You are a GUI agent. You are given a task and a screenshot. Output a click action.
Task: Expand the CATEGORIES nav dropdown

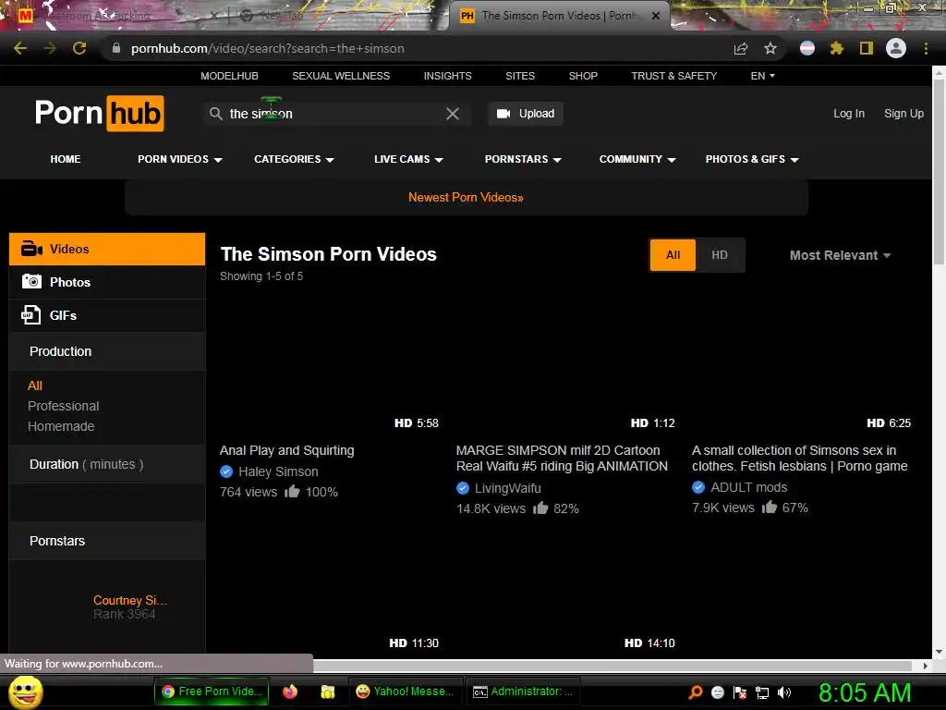tap(294, 159)
